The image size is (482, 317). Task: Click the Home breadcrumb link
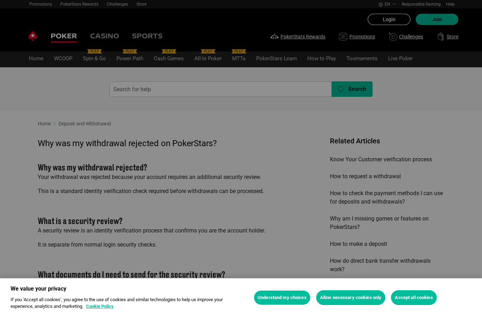pos(44,124)
